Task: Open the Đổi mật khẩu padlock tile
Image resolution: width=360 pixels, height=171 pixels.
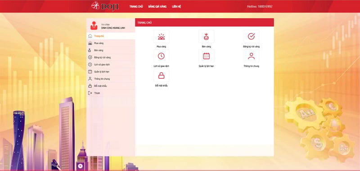Action: (x=162, y=76)
